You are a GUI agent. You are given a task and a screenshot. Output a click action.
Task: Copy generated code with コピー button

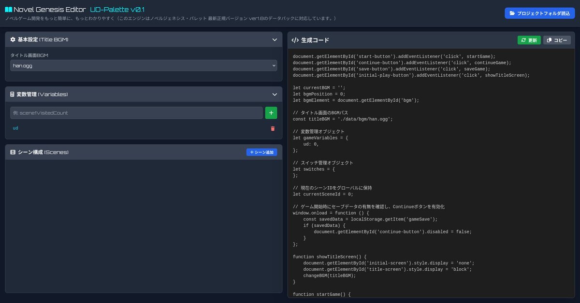click(556, 41)
